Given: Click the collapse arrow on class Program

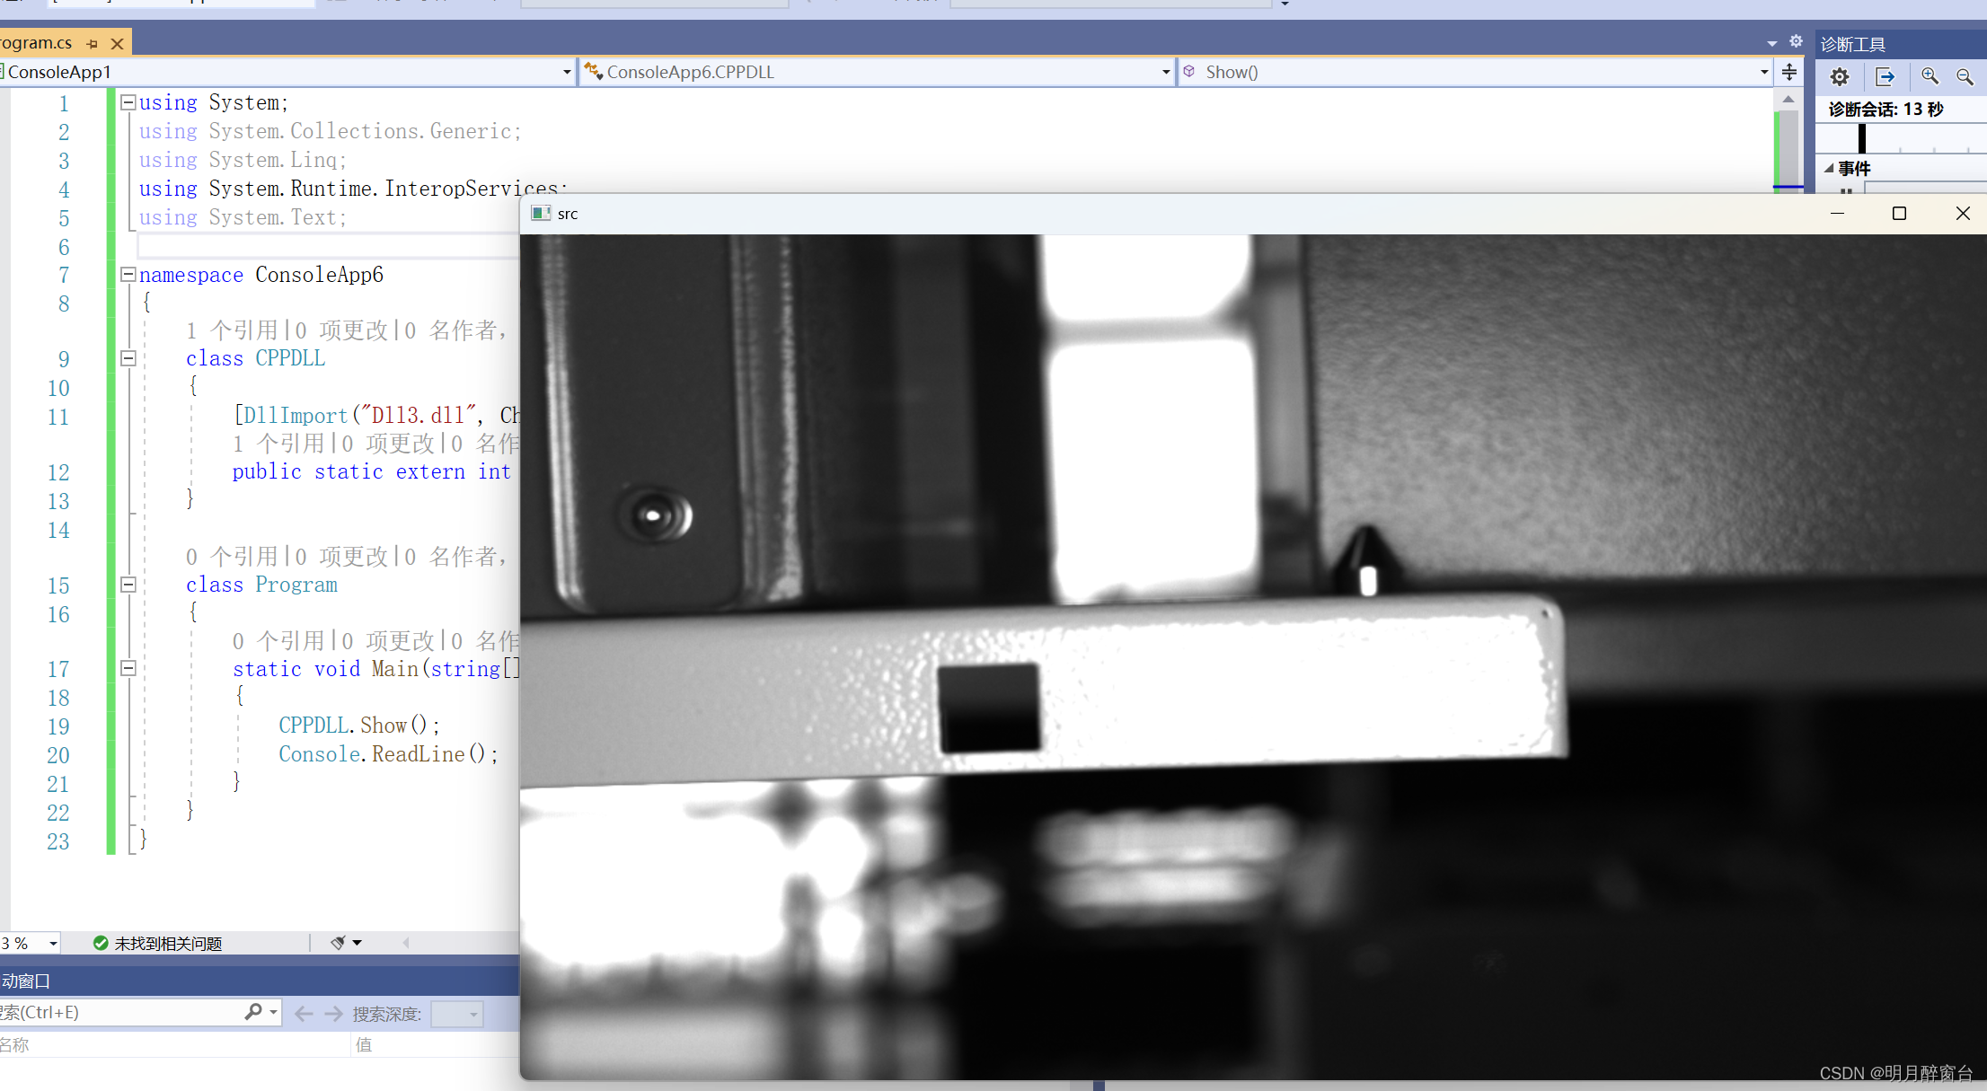Looking at the screenshot, I should point(125,585).
